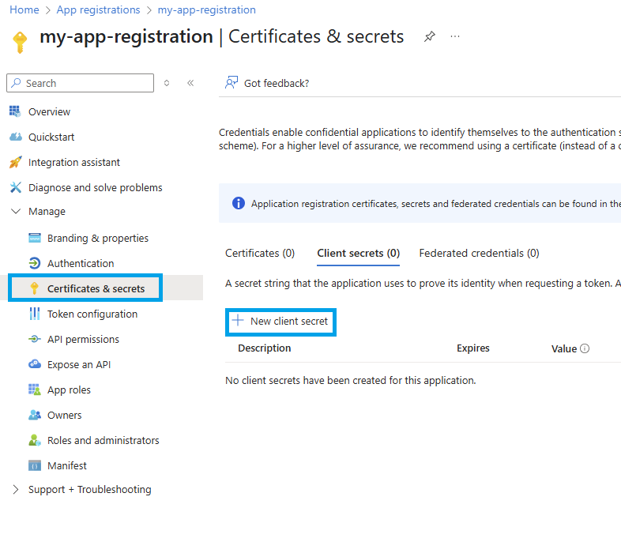This screenshot has height=557, width=621.
Task: Go to Expose an API
Action: (79, 364)
